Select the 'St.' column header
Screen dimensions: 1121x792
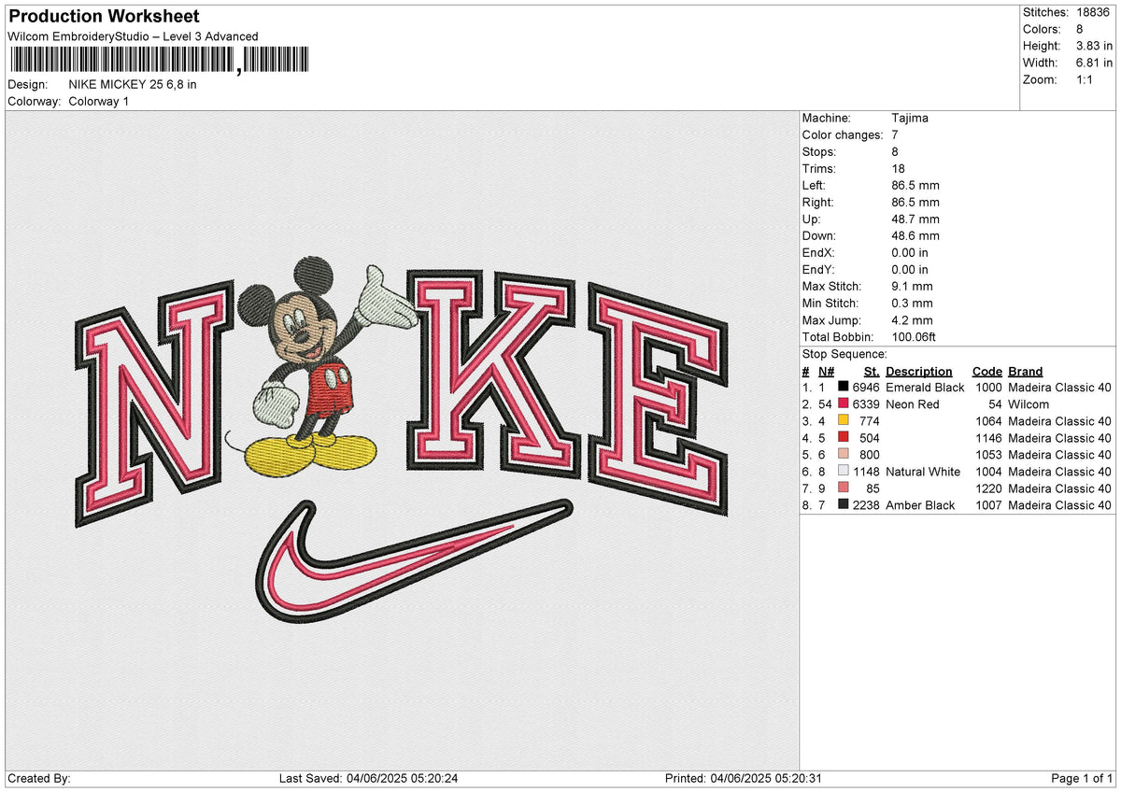coord(873,371)
